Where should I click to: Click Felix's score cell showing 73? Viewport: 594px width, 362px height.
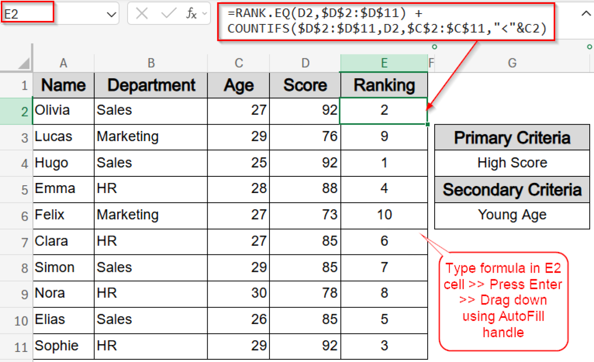(305, 215)
